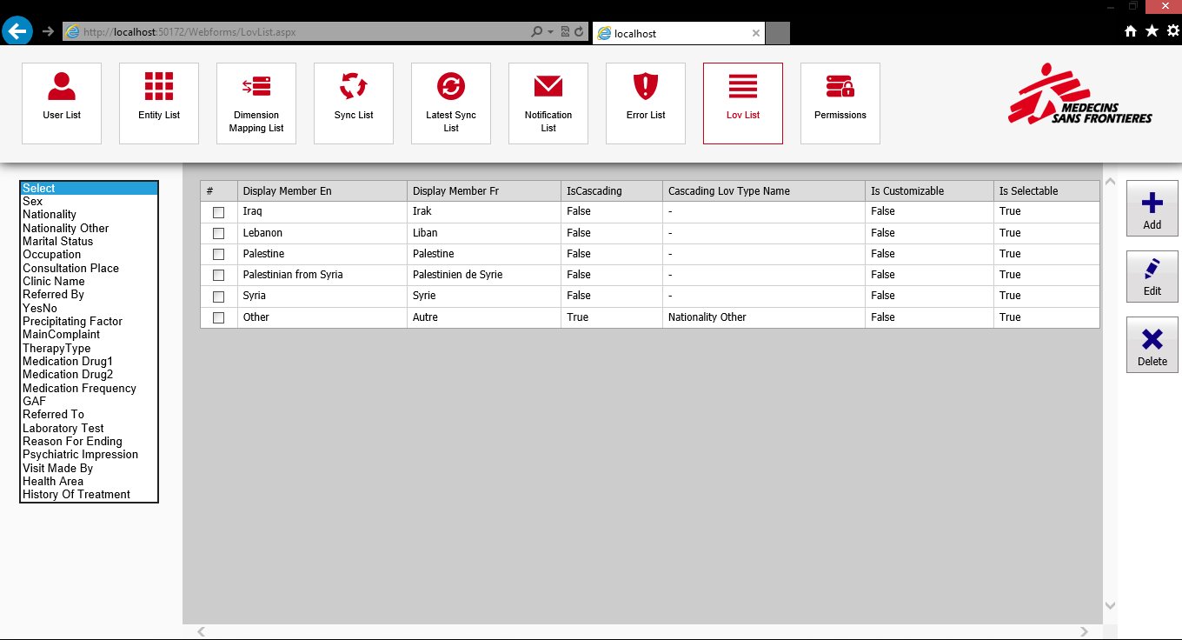Viewport: 1182px width, 640px height.
Task: Click the address bar search icon
Action: point(538,32)
